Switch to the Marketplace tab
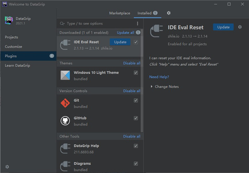249x173 pixels. [120, 13]
